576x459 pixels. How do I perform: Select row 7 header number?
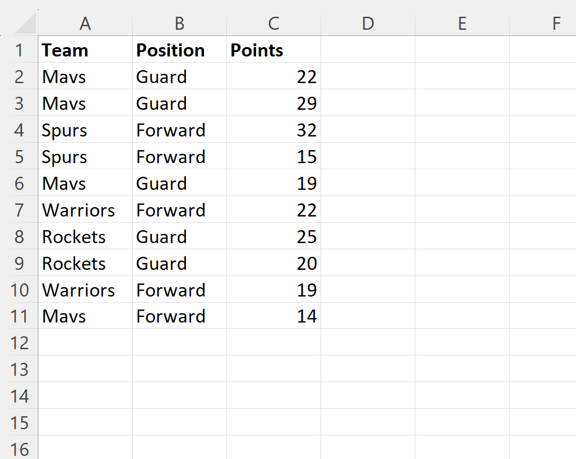tap(19, 210)
